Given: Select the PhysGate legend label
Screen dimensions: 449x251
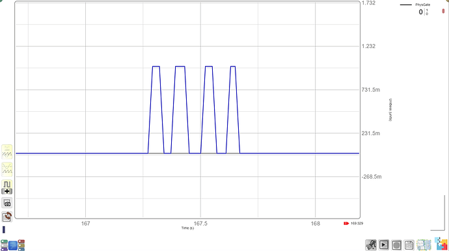Looking at the screenshot, I should point(423,5).
